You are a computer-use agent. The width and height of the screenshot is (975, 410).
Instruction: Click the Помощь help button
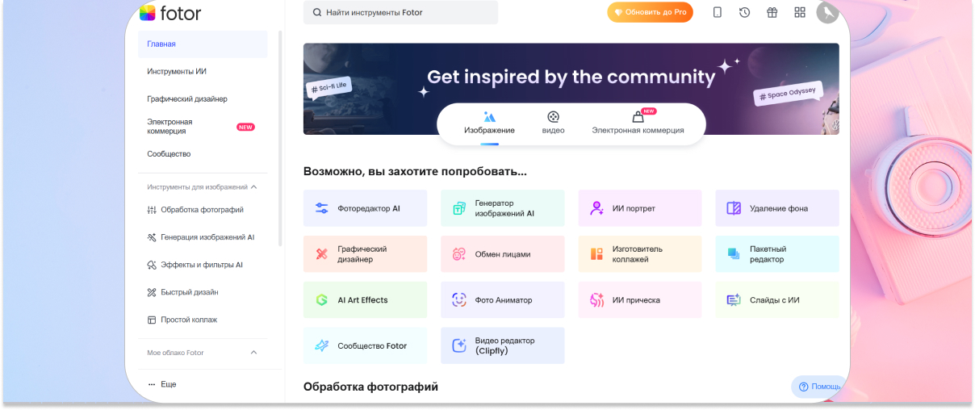819,387
